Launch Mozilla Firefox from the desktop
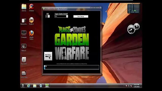The height and width of the screenshot is (91, 162). point(31,35)
